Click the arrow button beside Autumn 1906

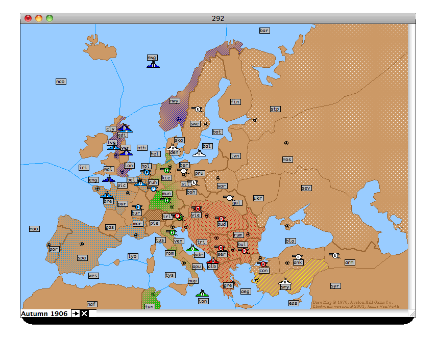coord(75,313)
